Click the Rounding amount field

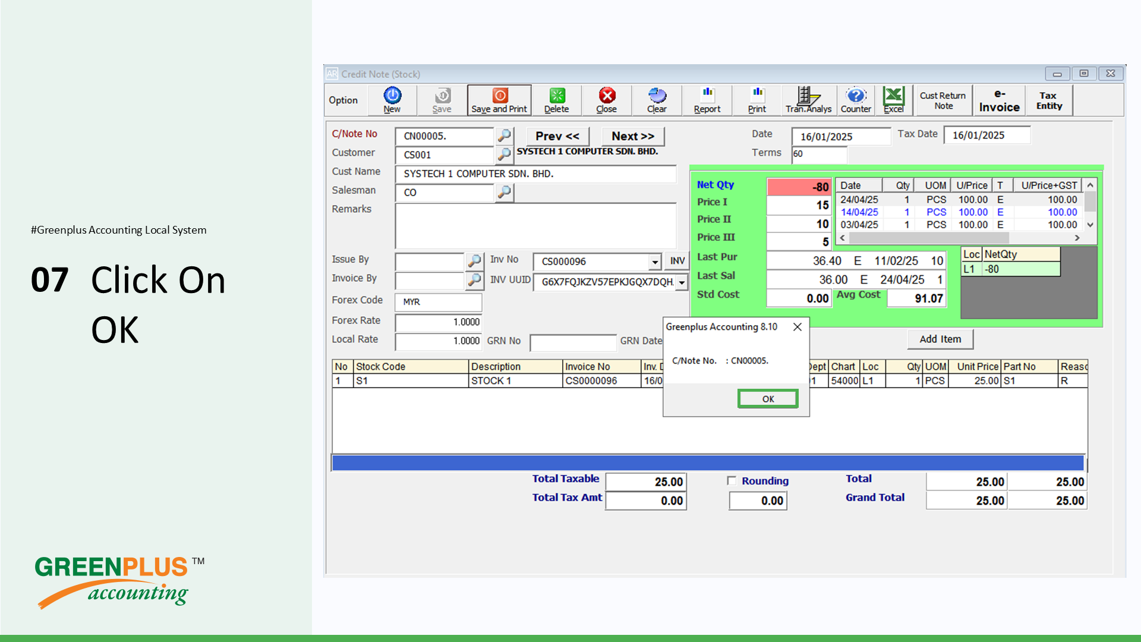758,501
